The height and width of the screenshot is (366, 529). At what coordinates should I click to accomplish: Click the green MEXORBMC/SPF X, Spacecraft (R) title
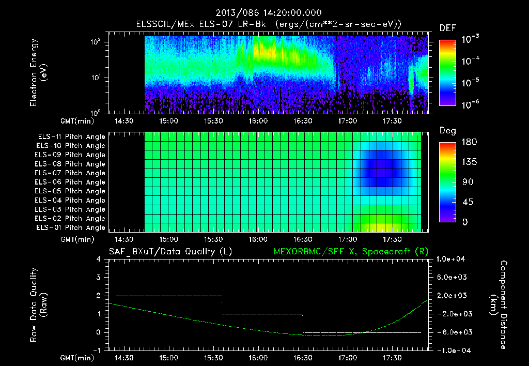[x=351, y=252]
